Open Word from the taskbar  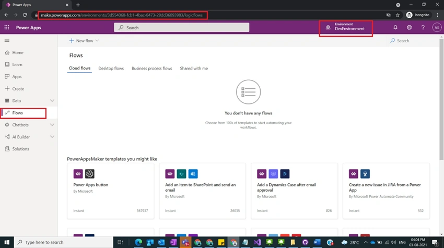[317, 242]
